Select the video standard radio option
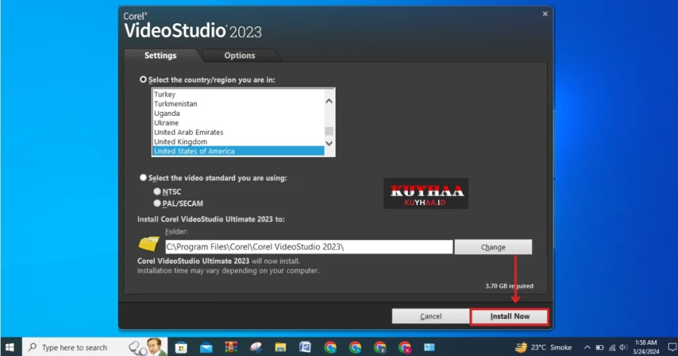The image size is (678, 356). (143, 177)
